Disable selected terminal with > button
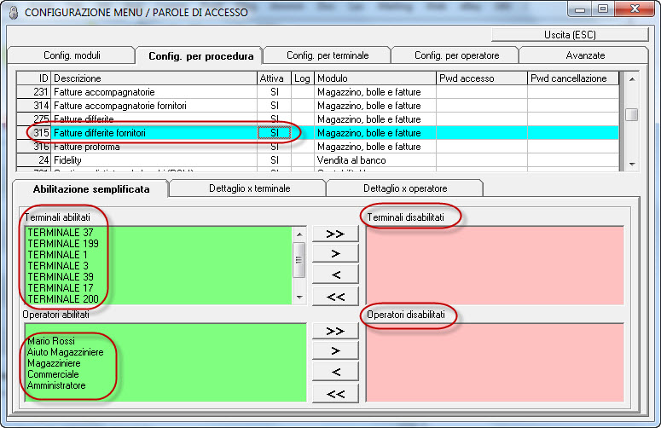Image resolution: width=661 pixels, height=428 pixels. pyautogui.click(x=335, y=253)
